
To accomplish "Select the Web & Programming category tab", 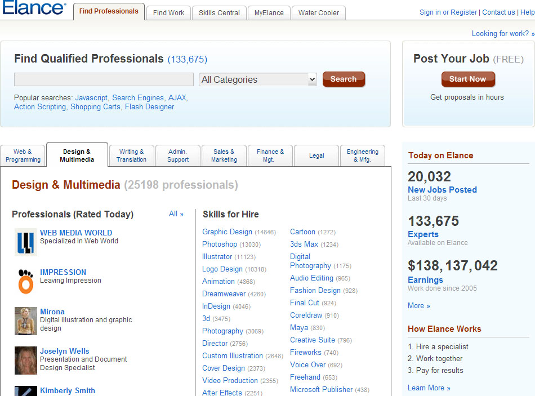I will pyautogui.click(x=23, y=155).
